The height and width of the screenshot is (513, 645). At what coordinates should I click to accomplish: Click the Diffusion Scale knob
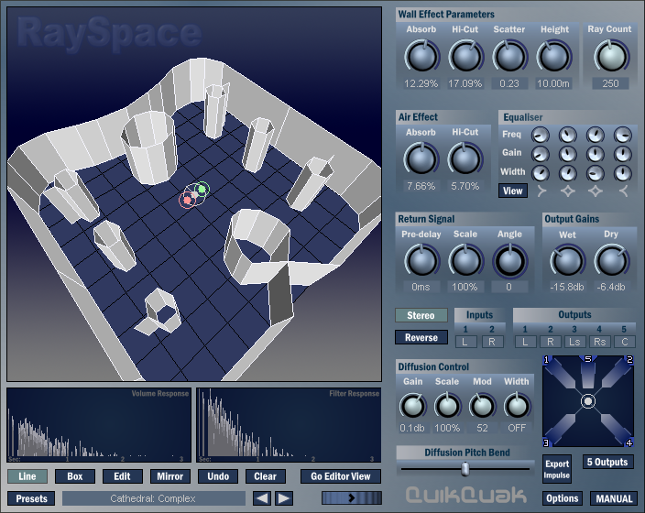447,406
